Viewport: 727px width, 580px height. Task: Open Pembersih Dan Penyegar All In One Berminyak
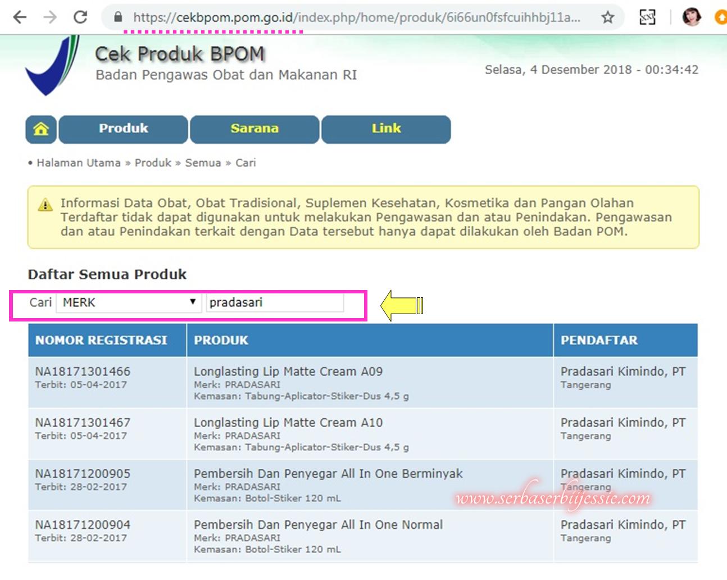[x=328, y=474]
